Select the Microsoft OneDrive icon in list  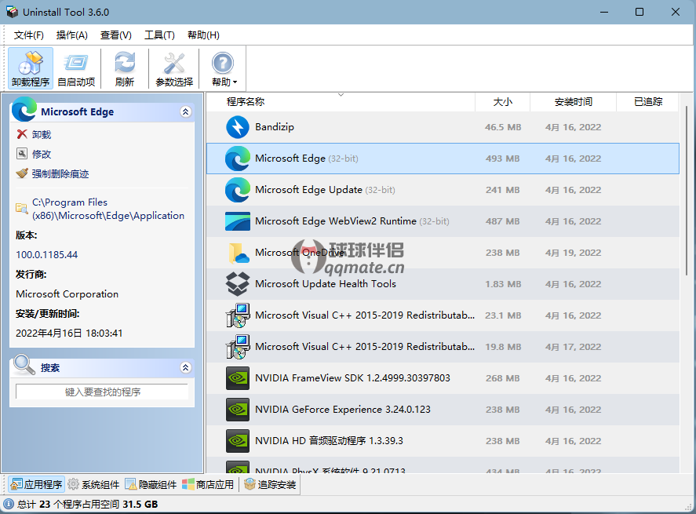238,253
